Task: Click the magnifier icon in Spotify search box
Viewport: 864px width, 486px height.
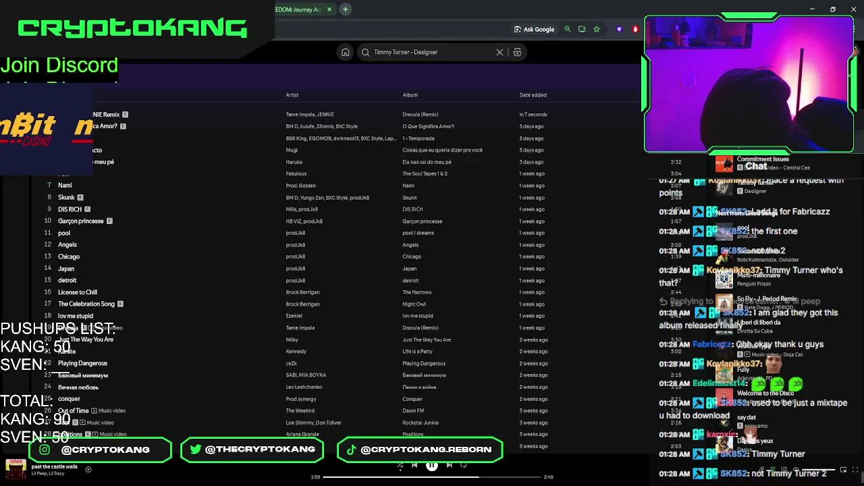Action: tap(366, 52)
